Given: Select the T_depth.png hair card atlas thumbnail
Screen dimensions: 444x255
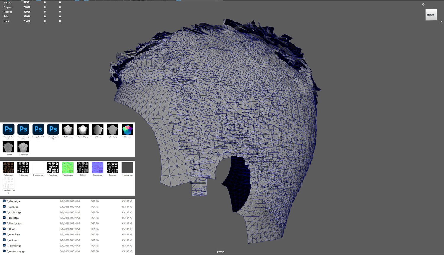Looking at the screenshot, I should click(x=53, y=168).
